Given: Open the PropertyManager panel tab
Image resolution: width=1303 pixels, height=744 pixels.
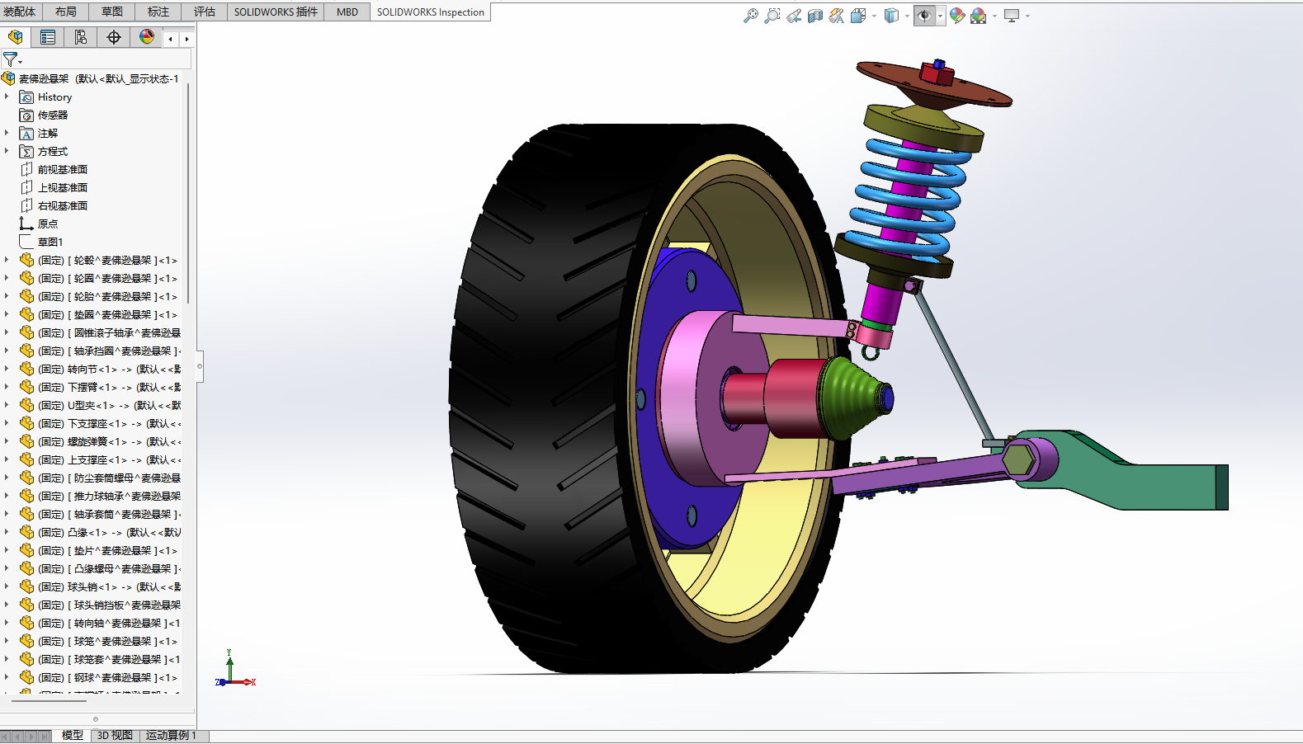Looking at the screenshot, I should 48,37.
